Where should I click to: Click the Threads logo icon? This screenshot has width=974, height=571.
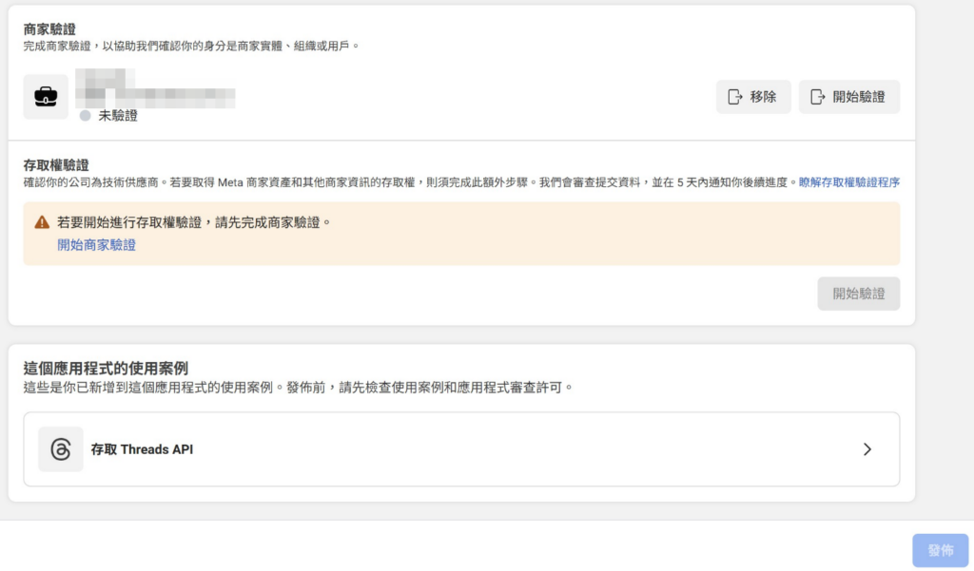coord(61,449)
